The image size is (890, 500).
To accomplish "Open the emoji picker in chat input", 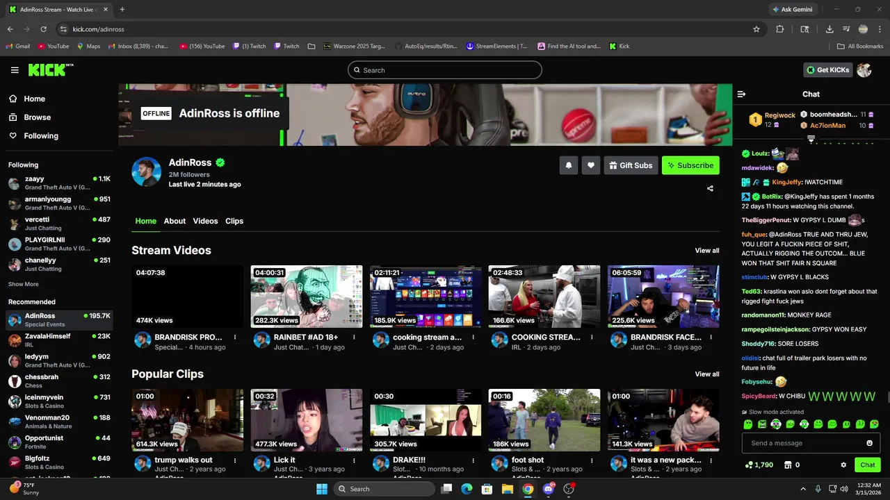I will tap(869, 443).
